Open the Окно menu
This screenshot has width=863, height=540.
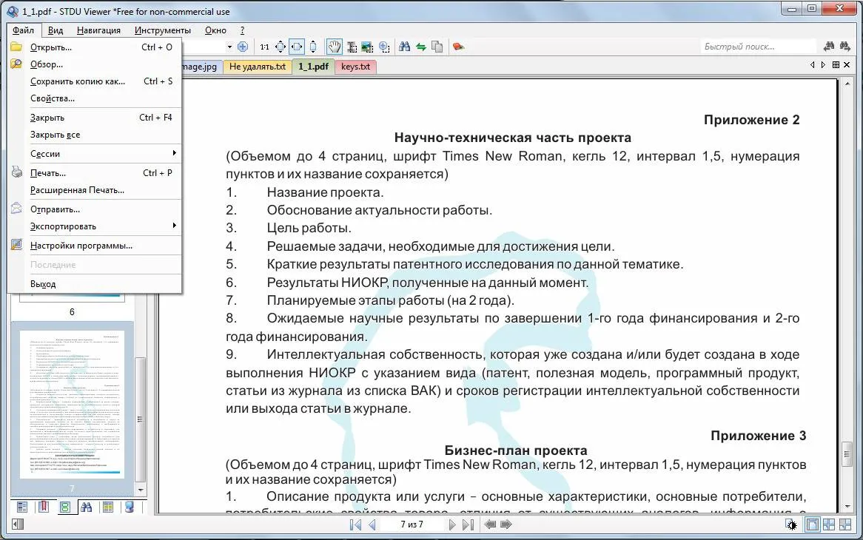216,30
